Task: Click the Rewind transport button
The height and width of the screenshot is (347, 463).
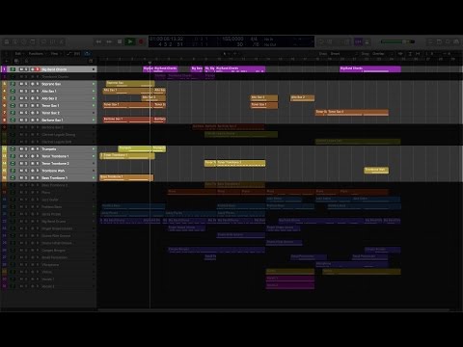Action: coord(98,41)
